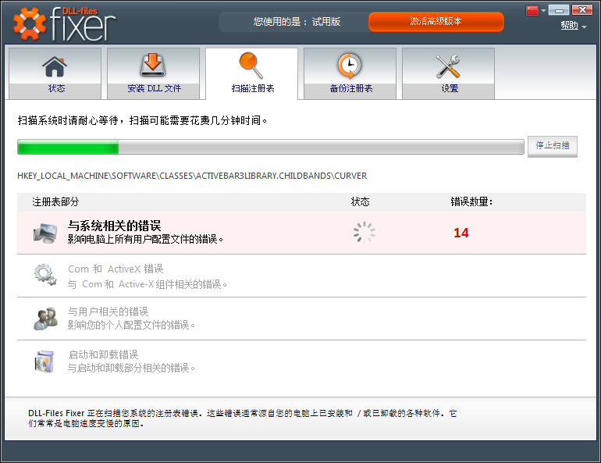Go to the 设置 tab
This screenshot has width=601, height=463.
tap(449, 73)
